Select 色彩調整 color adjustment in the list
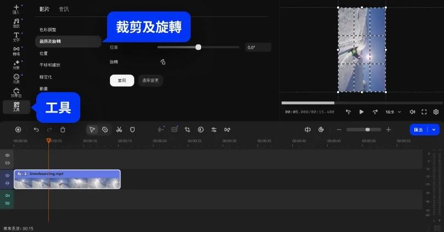The height and width of the screenshot is (232, 444). pyautogui.click(x=48, y=29)
